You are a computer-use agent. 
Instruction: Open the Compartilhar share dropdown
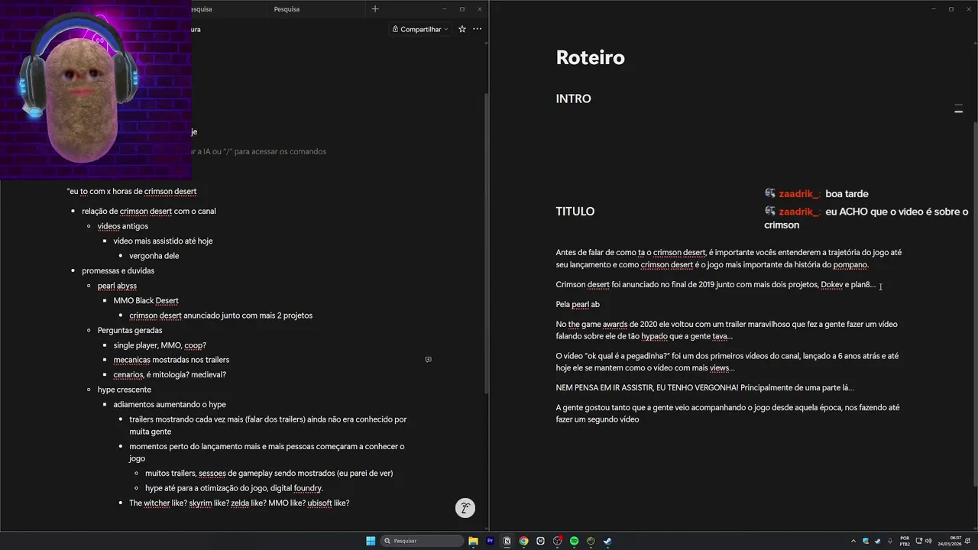click(x=419, y=29)
